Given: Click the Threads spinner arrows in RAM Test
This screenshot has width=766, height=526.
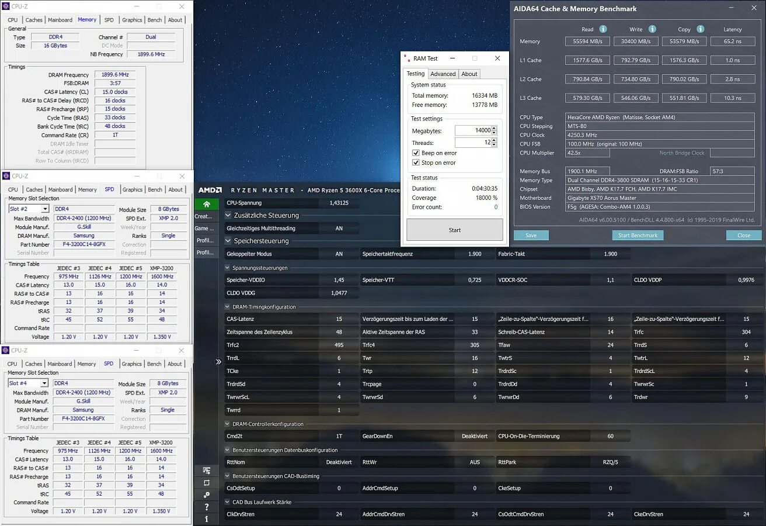Looking at the screenshot, I should [495, 143].
